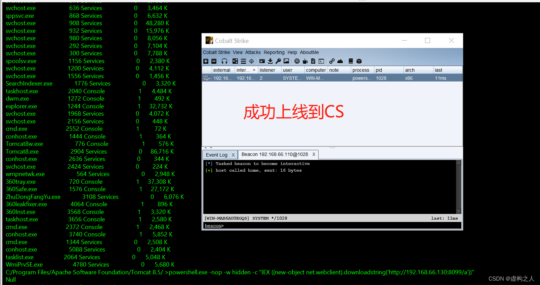Click the down arrow on the pane divider

coord(211,148)
